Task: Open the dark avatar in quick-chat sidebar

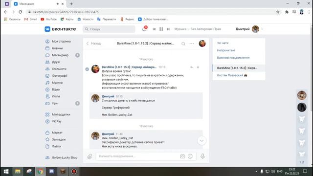Action: click(x=302, y=107)
